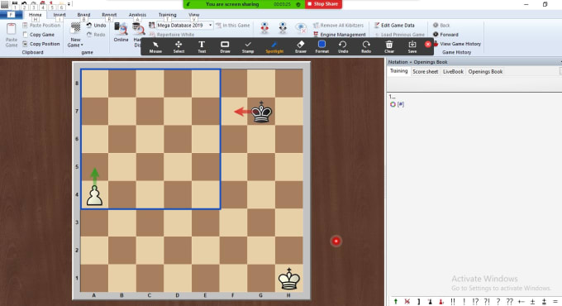Open the Report ribbon tab
This screenshot has width=562, height=306.
[109, 15]
